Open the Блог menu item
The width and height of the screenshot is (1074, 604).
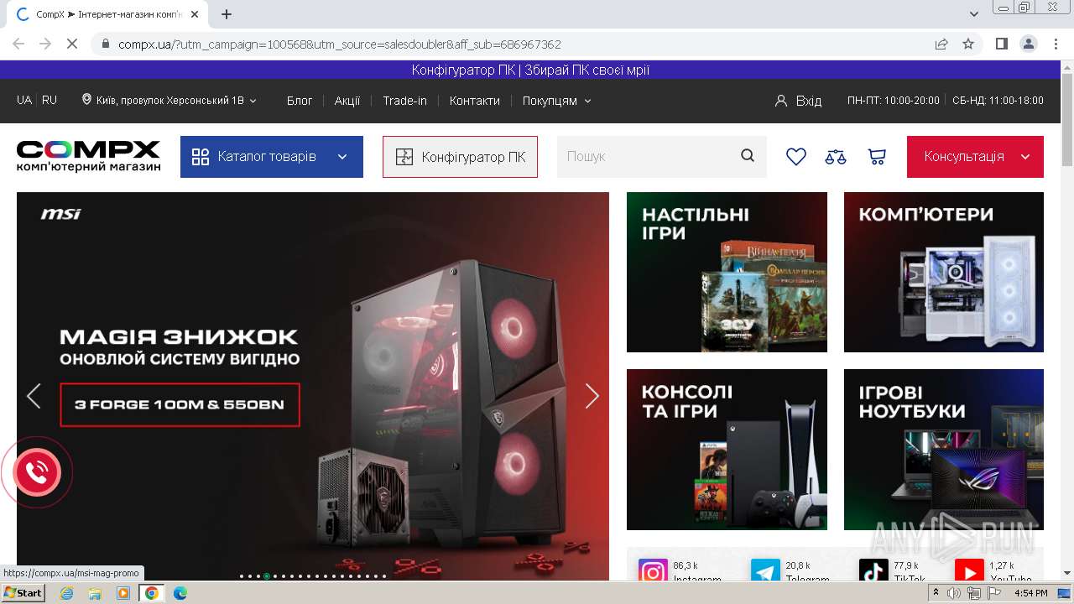(300, 101)
